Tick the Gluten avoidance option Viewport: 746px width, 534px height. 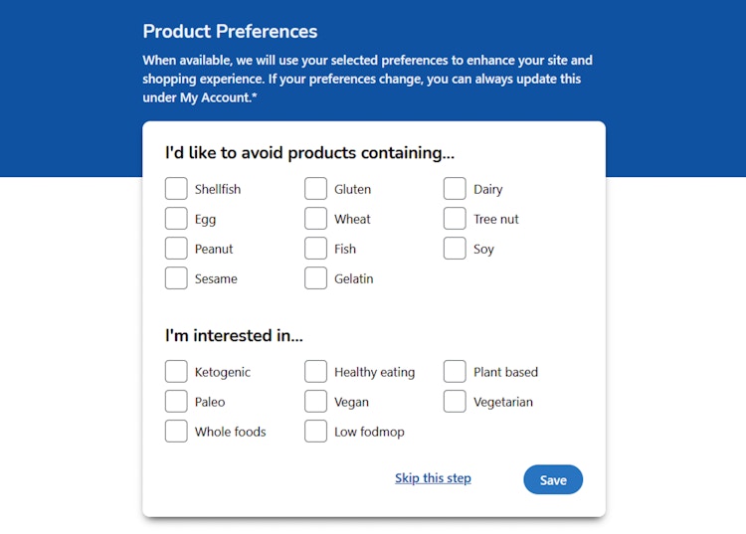pyautogui.click(x=315, y=189)
